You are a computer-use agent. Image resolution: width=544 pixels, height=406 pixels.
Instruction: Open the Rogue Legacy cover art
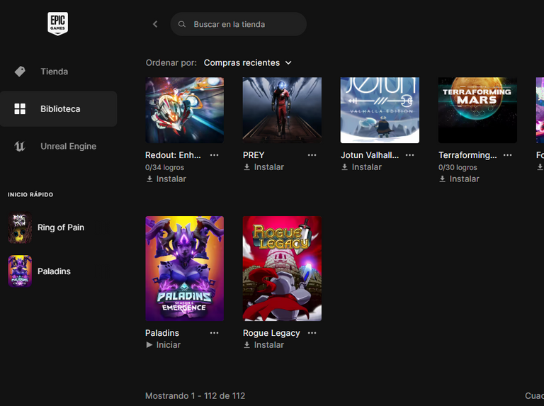coord(282,269)
